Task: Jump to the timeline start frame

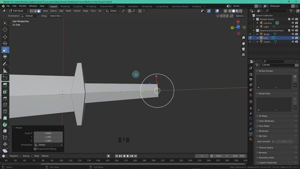Action: pos(117,156)
